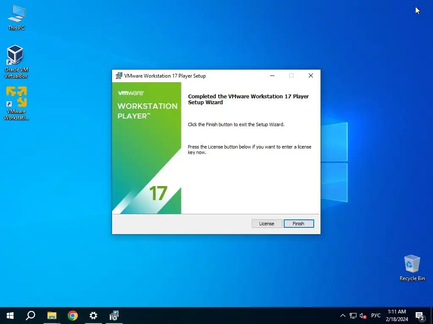The height and width of the screenshot is (324, 433).
Task: Switch the РУС input language indicator
Action: [x=375, y=316]
